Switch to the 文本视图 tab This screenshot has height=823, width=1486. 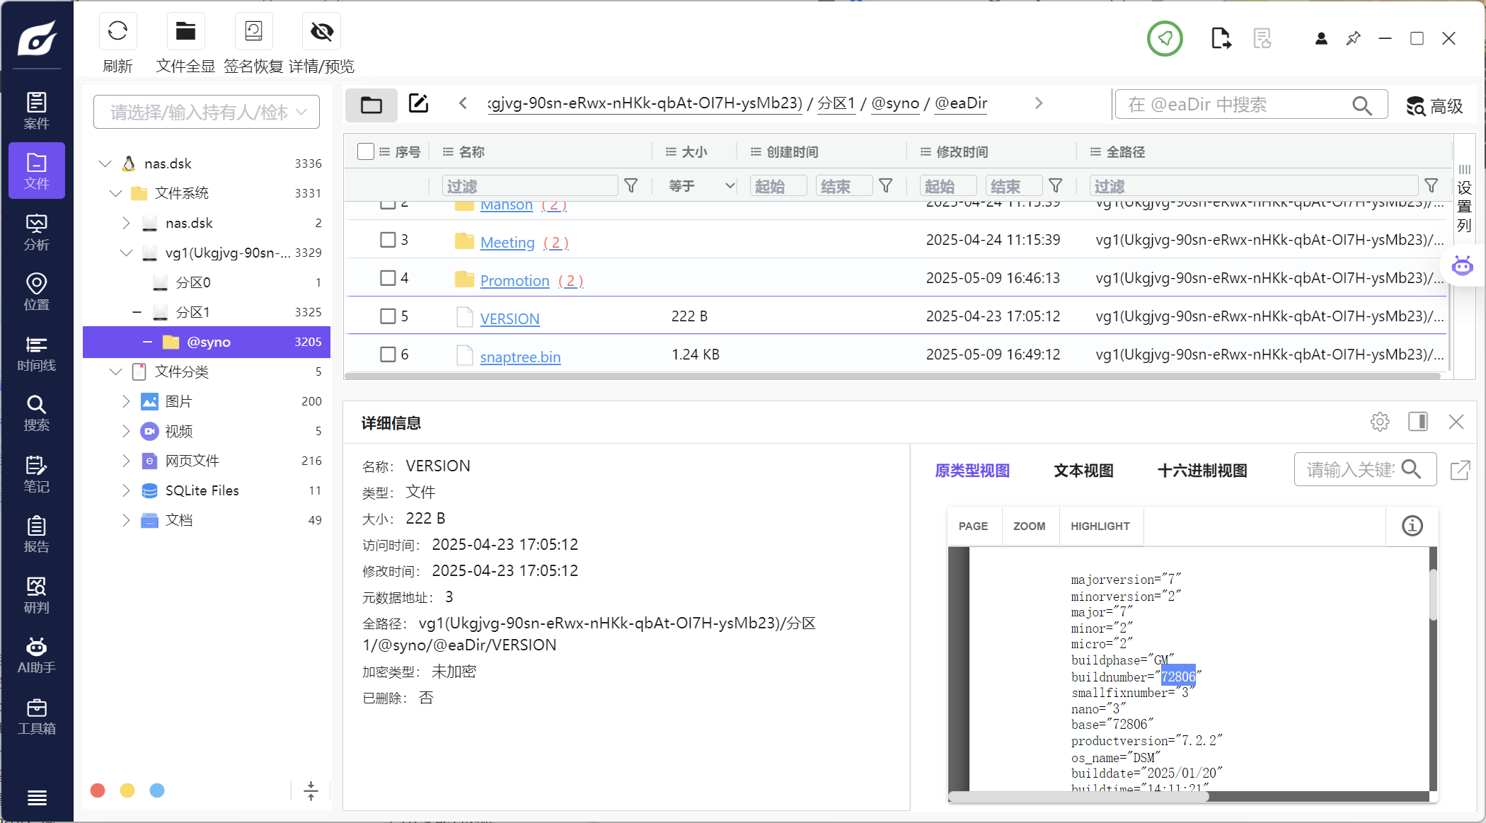1083,471
